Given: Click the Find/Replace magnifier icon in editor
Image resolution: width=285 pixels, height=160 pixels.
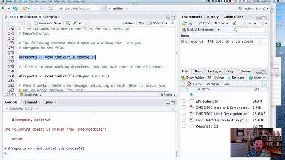Looking at the screenshot, I should pos(68,23).
